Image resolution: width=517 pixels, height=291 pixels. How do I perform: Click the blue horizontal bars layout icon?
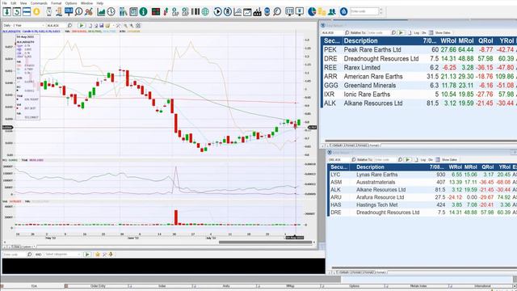pyautogui.click(x=27, y=12)
